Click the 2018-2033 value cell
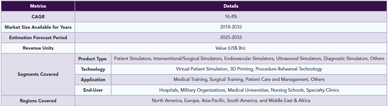The width and height of the screenshot is (388, 106). click(231, 27)
